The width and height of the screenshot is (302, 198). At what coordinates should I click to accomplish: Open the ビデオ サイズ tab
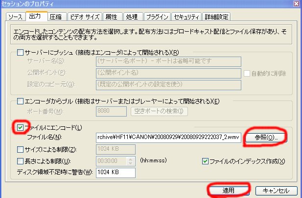coord(85,17)
